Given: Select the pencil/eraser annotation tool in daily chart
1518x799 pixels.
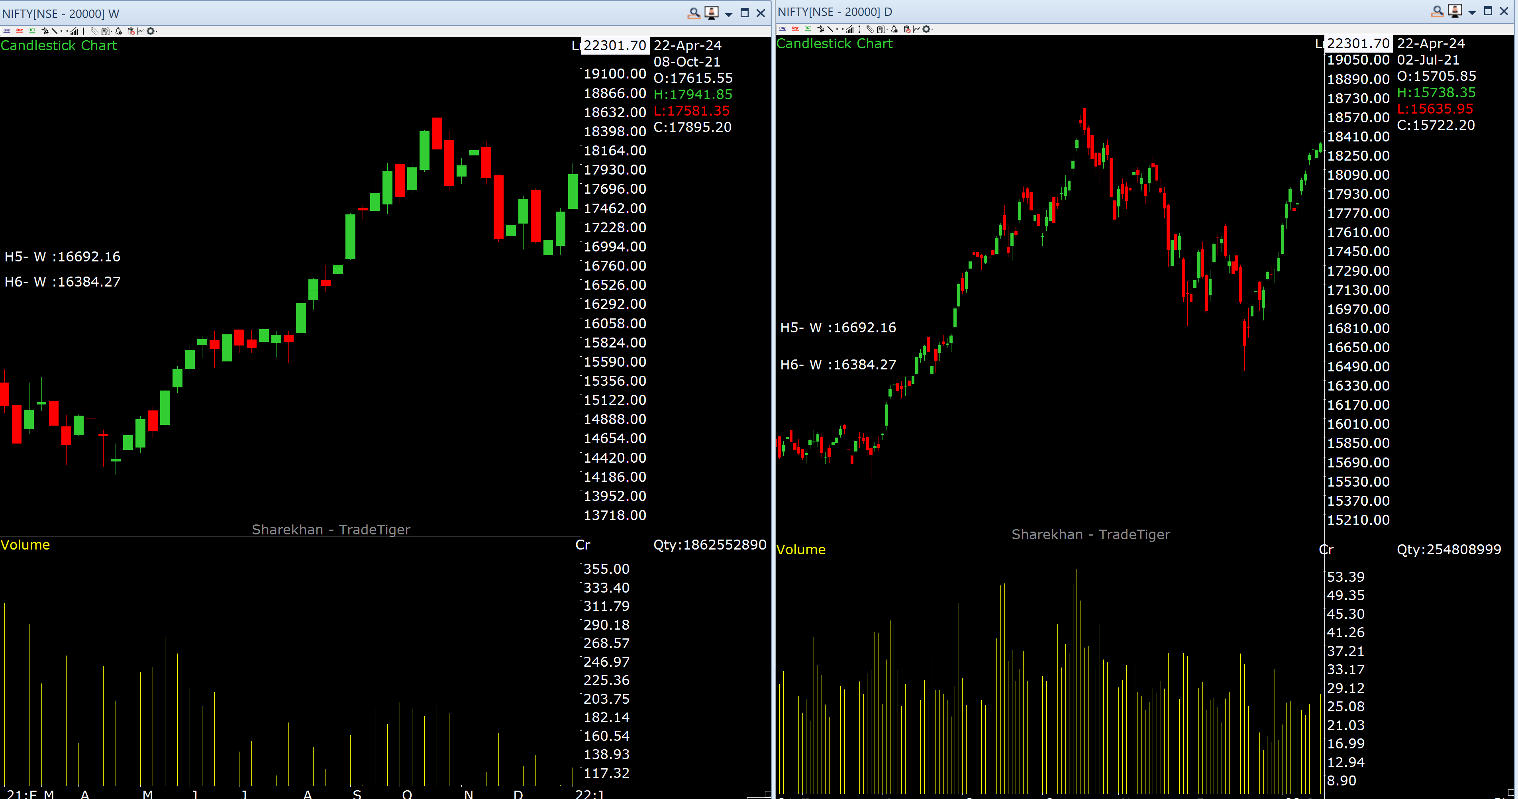Looking at the screenshot, I should [870, 29].
